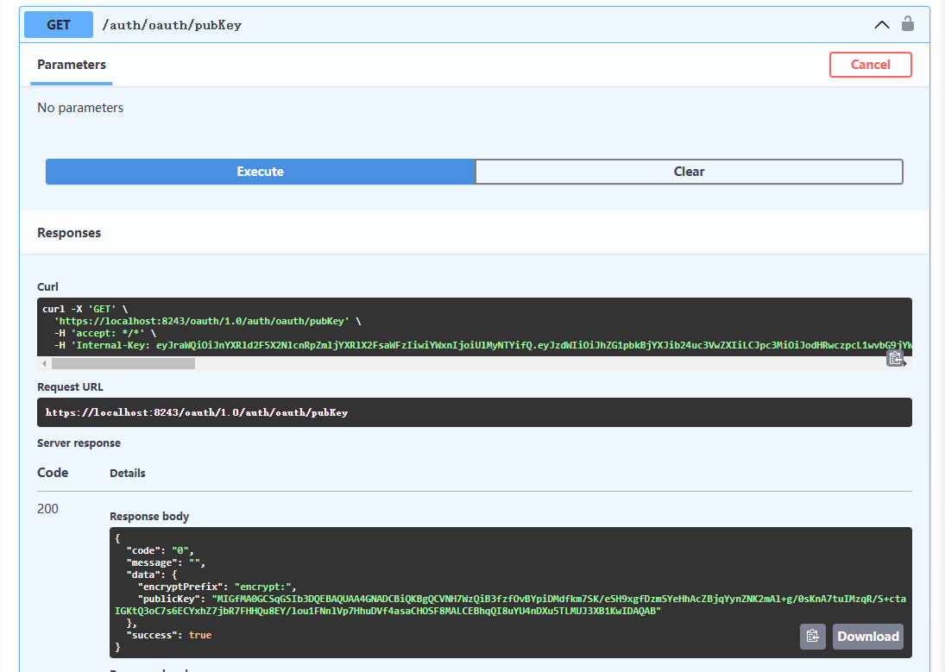Clear the response results
Viewport: 945px width, 672px height.
point(689,172)
